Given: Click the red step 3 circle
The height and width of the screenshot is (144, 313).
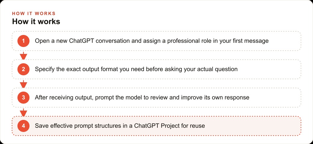Looking at the screenshot, I should coord(23,98).
